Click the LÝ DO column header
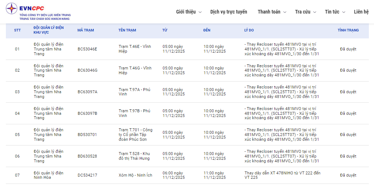 click(249, 30)
